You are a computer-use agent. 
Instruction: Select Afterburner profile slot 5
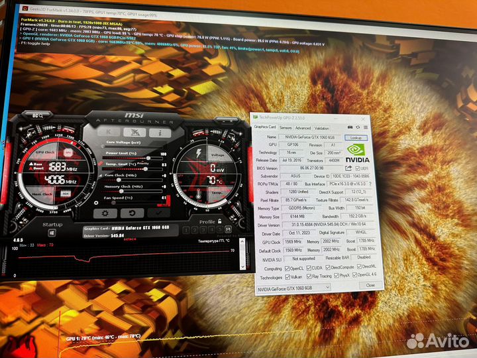(x=219, y=230)
